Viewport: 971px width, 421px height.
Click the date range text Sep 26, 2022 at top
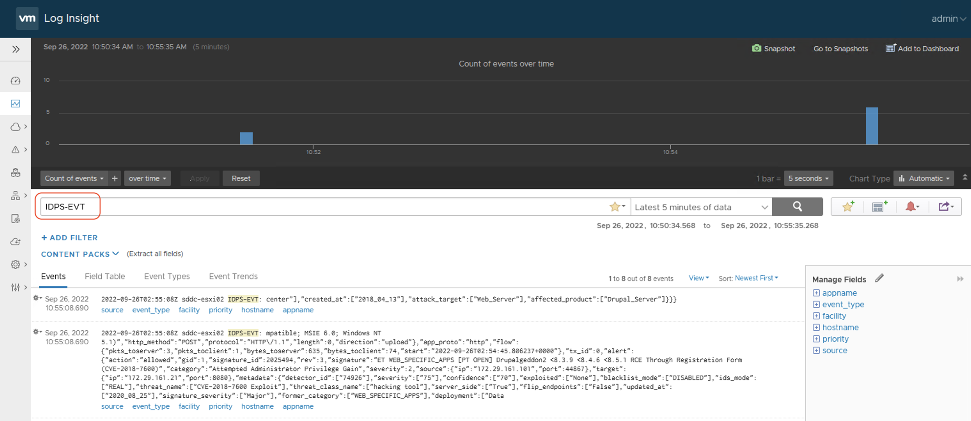(x=66, y=47)
